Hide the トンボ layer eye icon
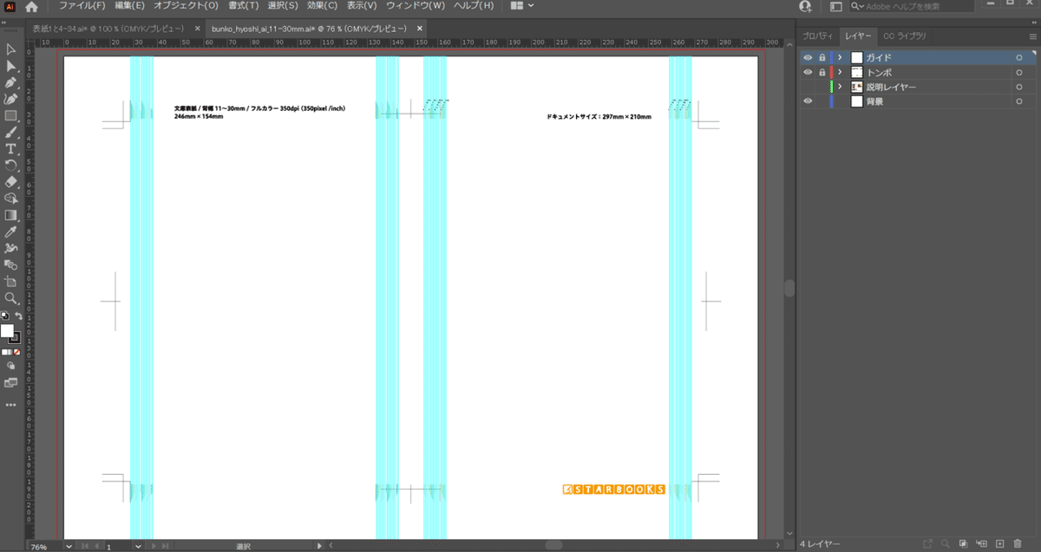The image size is (1041, 552). click(x=808, y=72)
